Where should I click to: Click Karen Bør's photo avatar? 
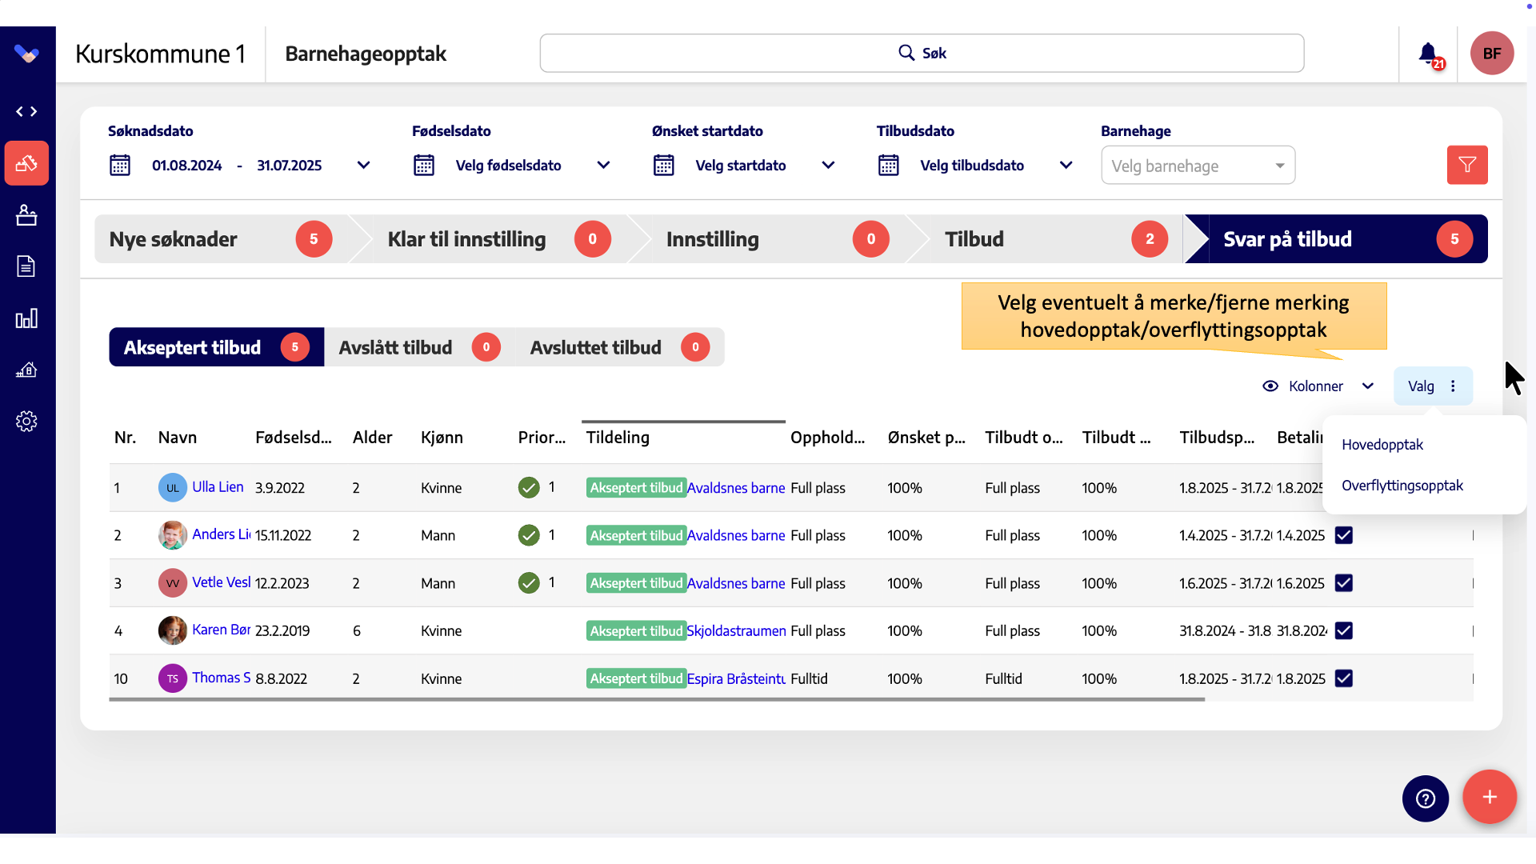pos(173,630)
